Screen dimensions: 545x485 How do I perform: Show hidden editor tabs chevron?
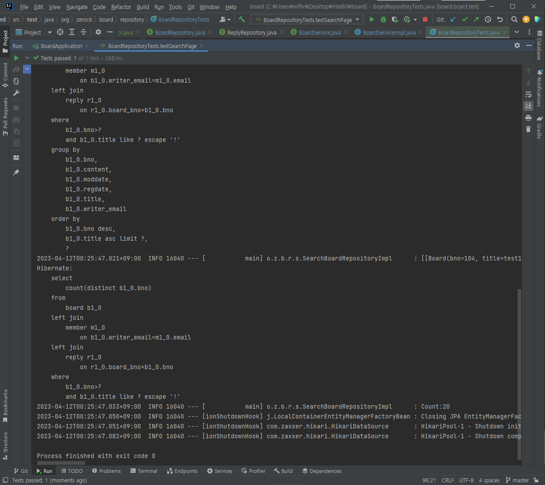click(517, 32)
